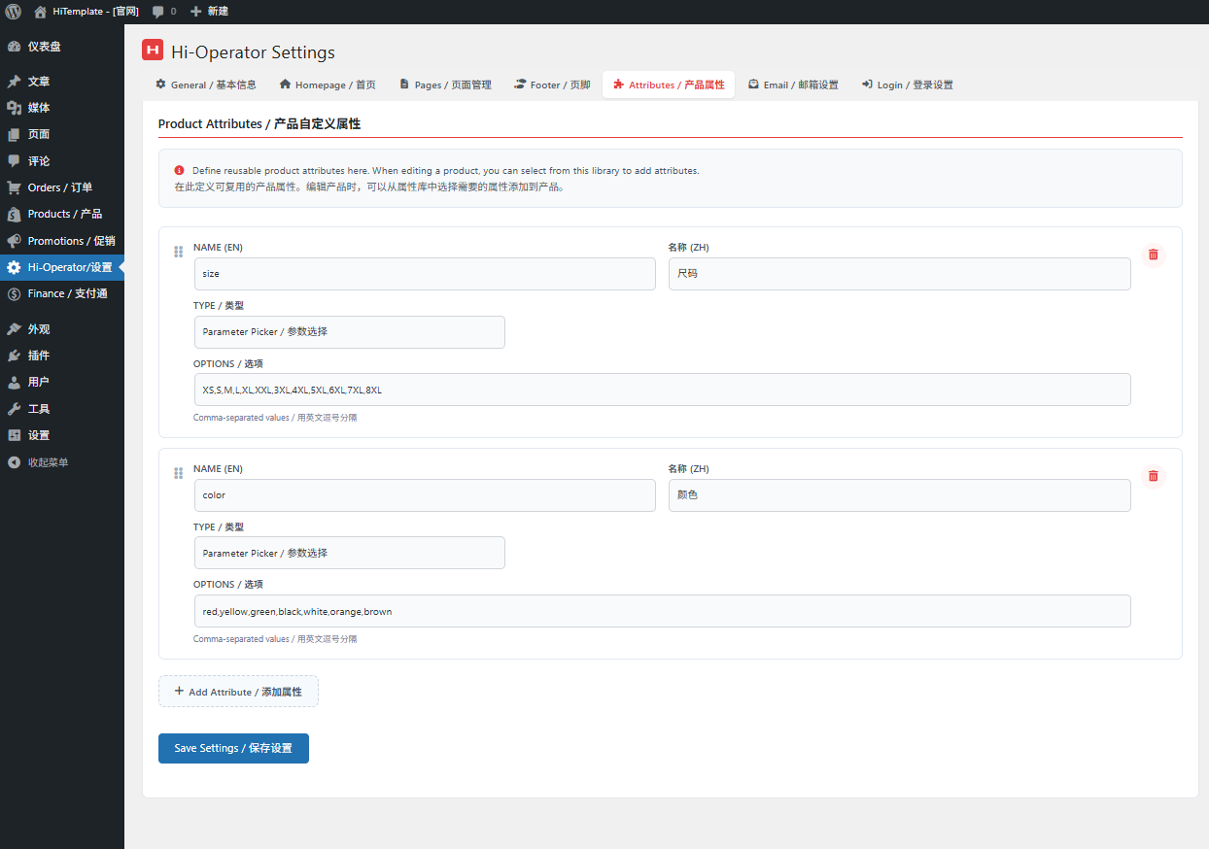Screen dimensions: 1209x849
Task: Grab the drag handle of size attribute
Action: click(x=178, y=252)
